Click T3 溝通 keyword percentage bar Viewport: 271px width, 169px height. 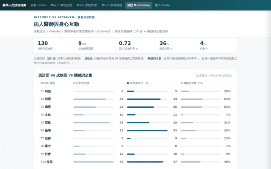[191, 107]
